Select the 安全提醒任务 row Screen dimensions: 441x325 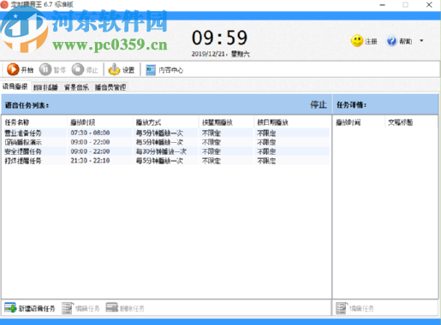165,151
